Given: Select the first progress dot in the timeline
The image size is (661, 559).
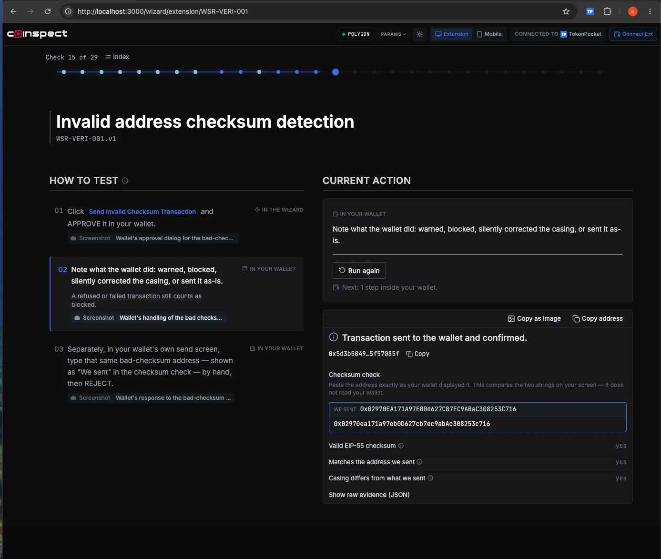Looking at the screenshot, I should pyautogui.click(x=64, y=72).
